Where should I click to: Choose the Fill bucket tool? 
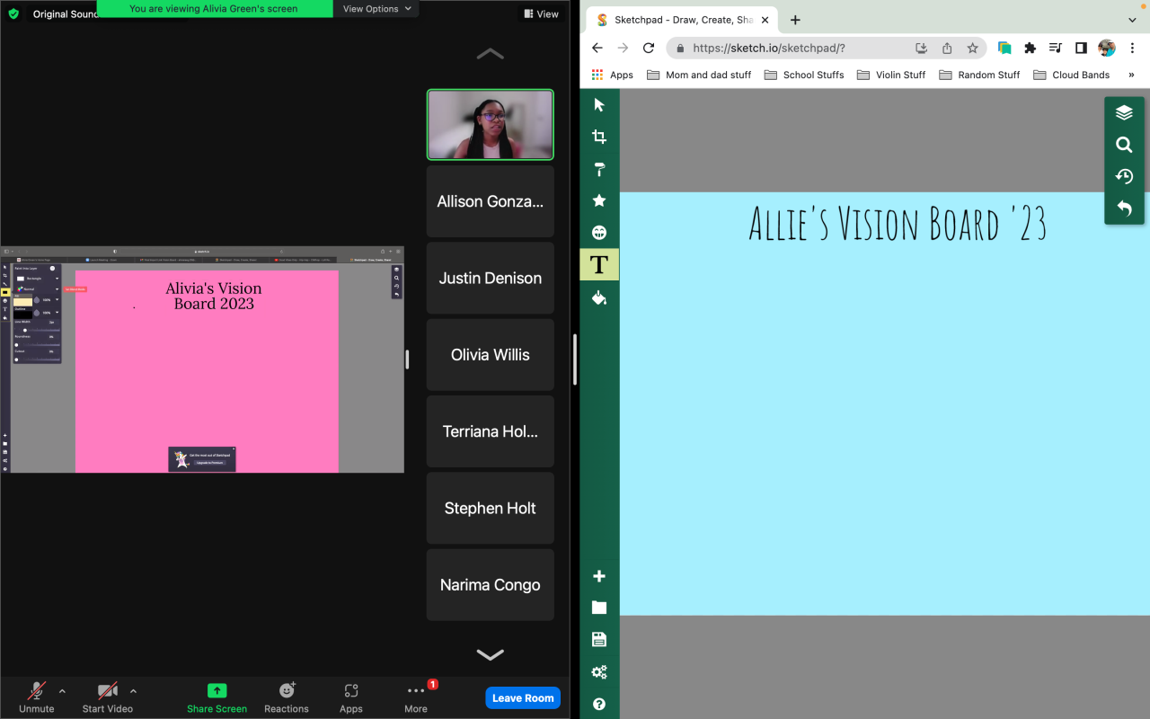pos(599,297)
